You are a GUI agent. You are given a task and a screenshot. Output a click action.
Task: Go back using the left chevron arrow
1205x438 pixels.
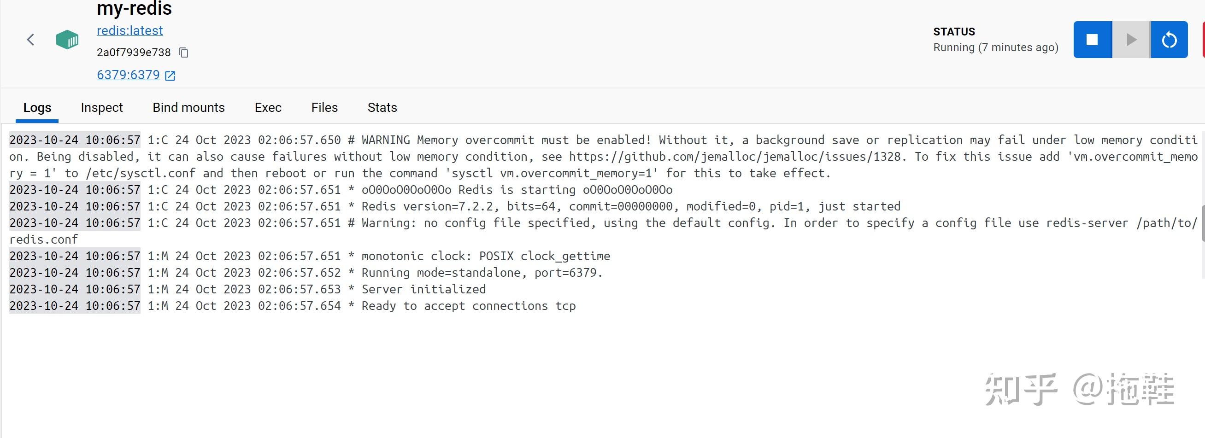[x=31, y=40]
